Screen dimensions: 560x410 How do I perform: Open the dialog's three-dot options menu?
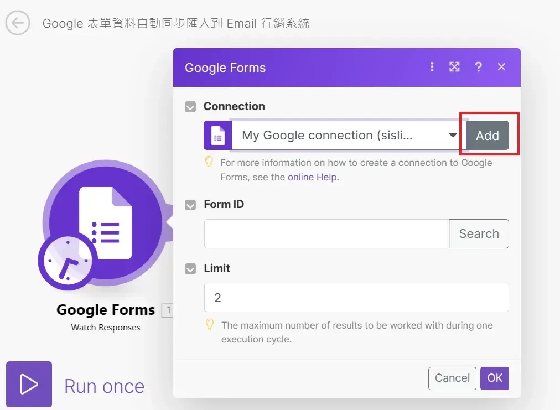tap(432, 67)
